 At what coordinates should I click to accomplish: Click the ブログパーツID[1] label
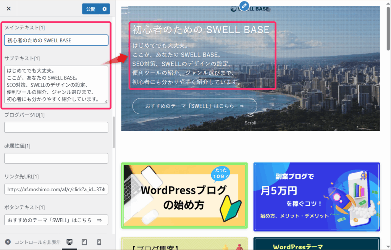tap(24, 115)
